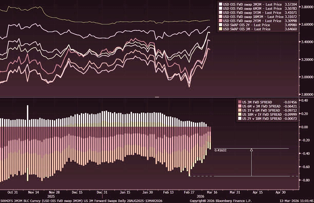Screen dimensions: 314x203
Task: Click the 'Dec 15' date axis label
Action: [x=77, y=192]
